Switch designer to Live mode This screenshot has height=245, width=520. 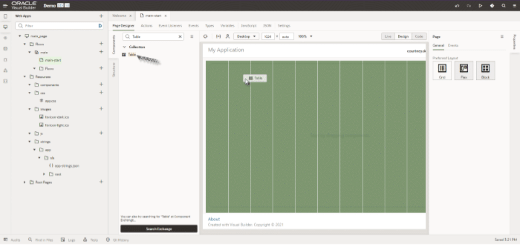(388, 37)
